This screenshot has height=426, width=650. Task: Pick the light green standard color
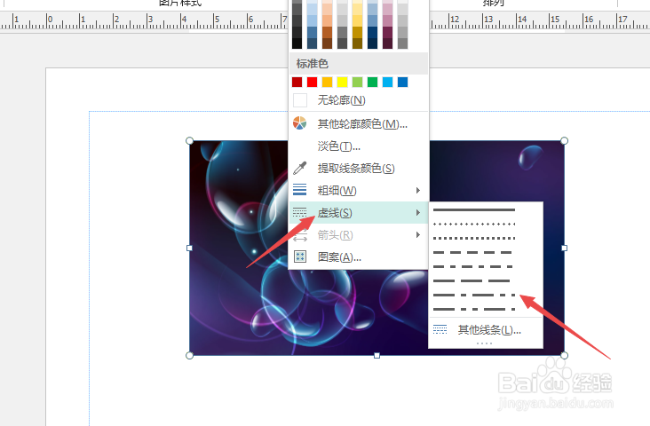357,82
